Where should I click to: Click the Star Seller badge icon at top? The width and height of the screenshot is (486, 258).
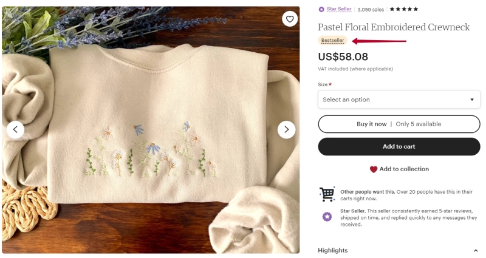(x=321, y=10)
